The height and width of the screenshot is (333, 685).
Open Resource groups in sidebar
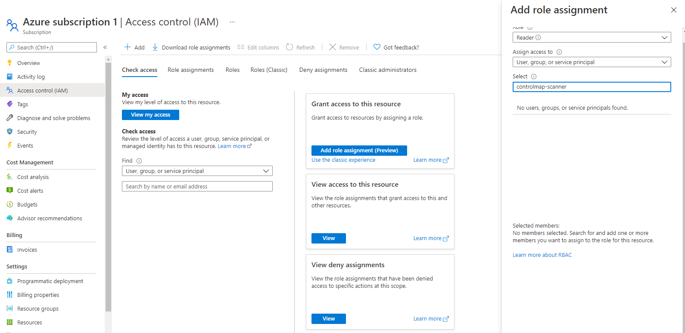point(38,308)
